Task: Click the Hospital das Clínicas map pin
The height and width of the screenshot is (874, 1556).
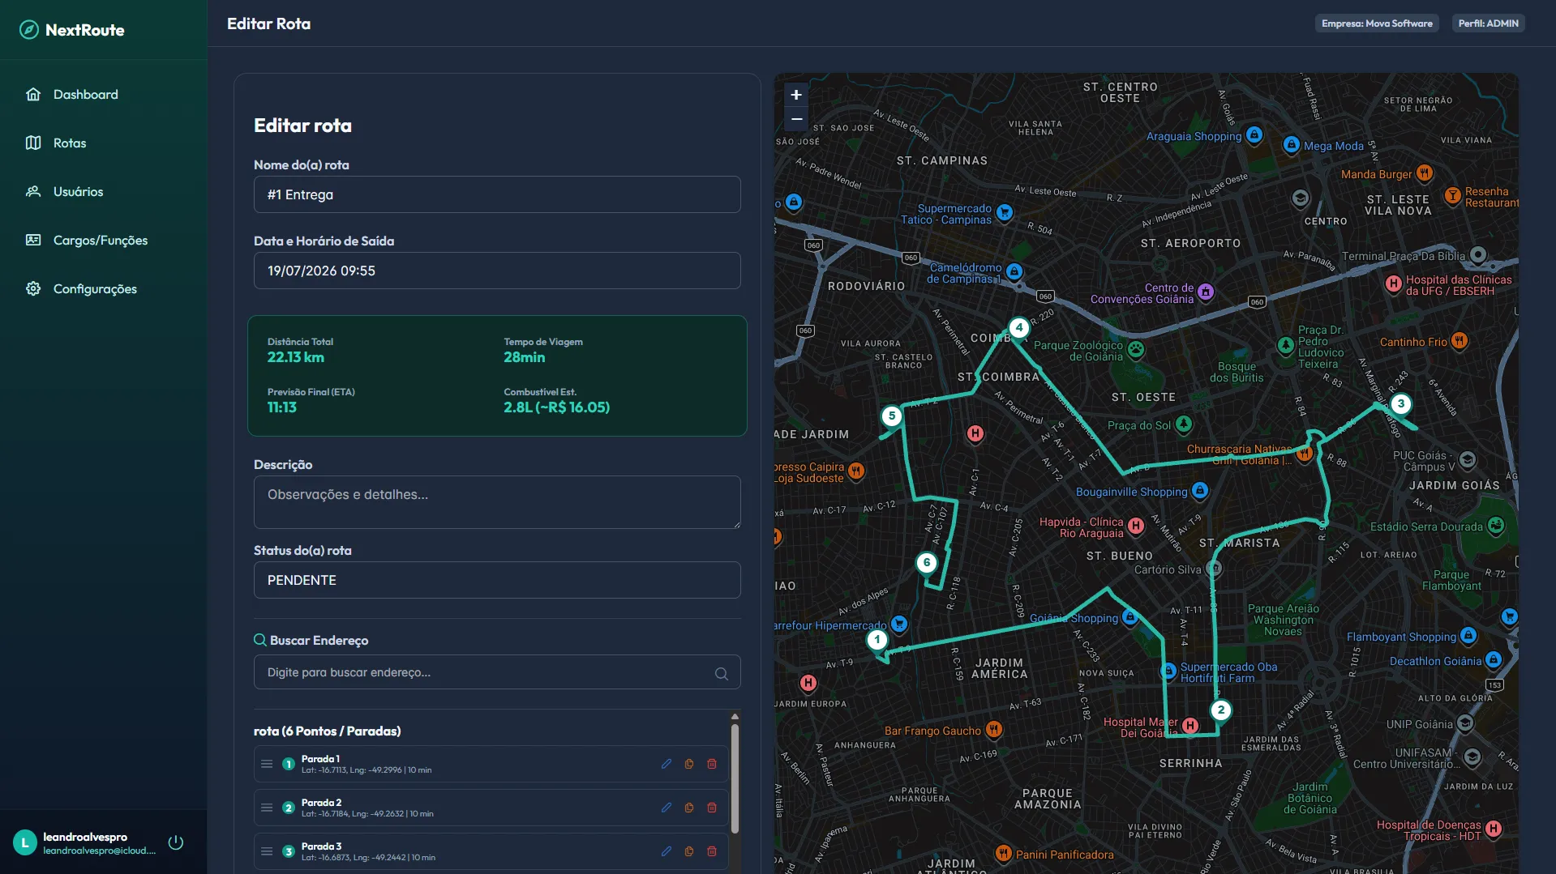Action: [1393, 284]
